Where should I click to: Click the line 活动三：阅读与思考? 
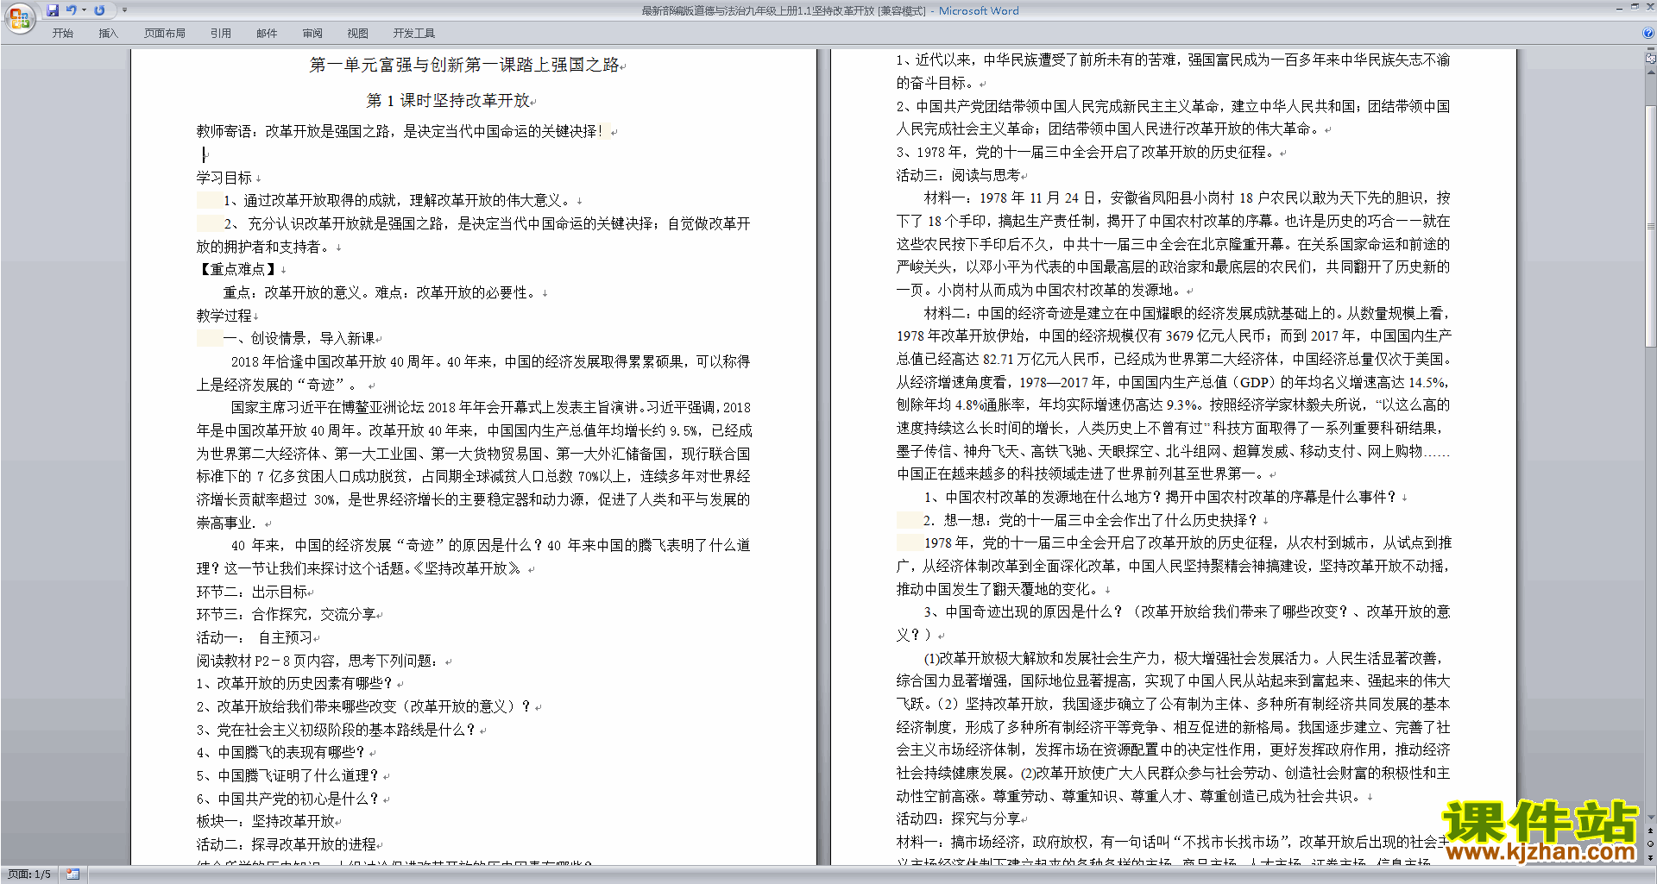(959, 175)
